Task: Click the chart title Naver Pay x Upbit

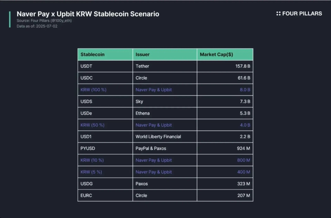Action: [x=88, y=14]
